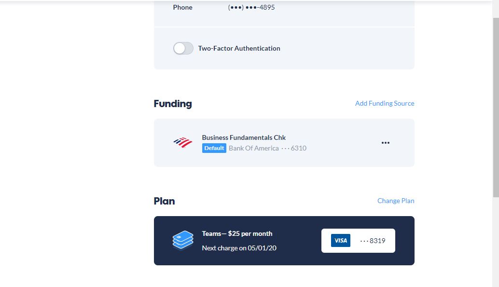499x287 pixels.
Task: Click the Funding section heading
Action: (172, 104)
